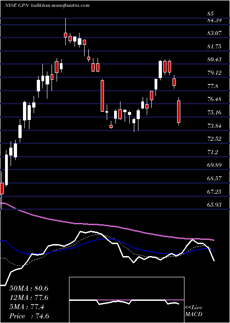This screenshot has height=323, width=230.
Task: Click the 65.93 price axis label
Action: (x=214, y=205)
